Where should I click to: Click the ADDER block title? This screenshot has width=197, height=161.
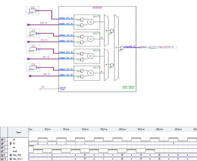point(97,7)
